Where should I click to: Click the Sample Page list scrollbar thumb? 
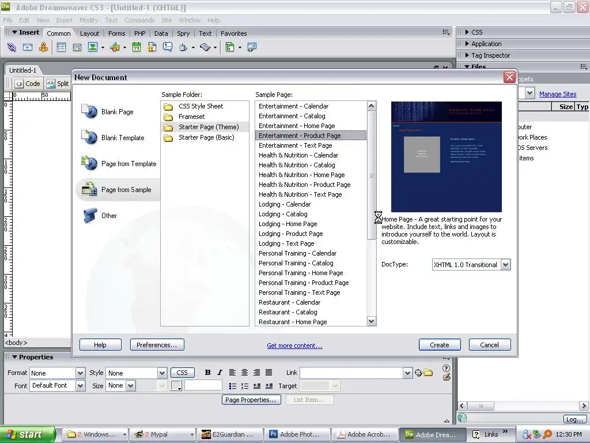tap(372, 175)
